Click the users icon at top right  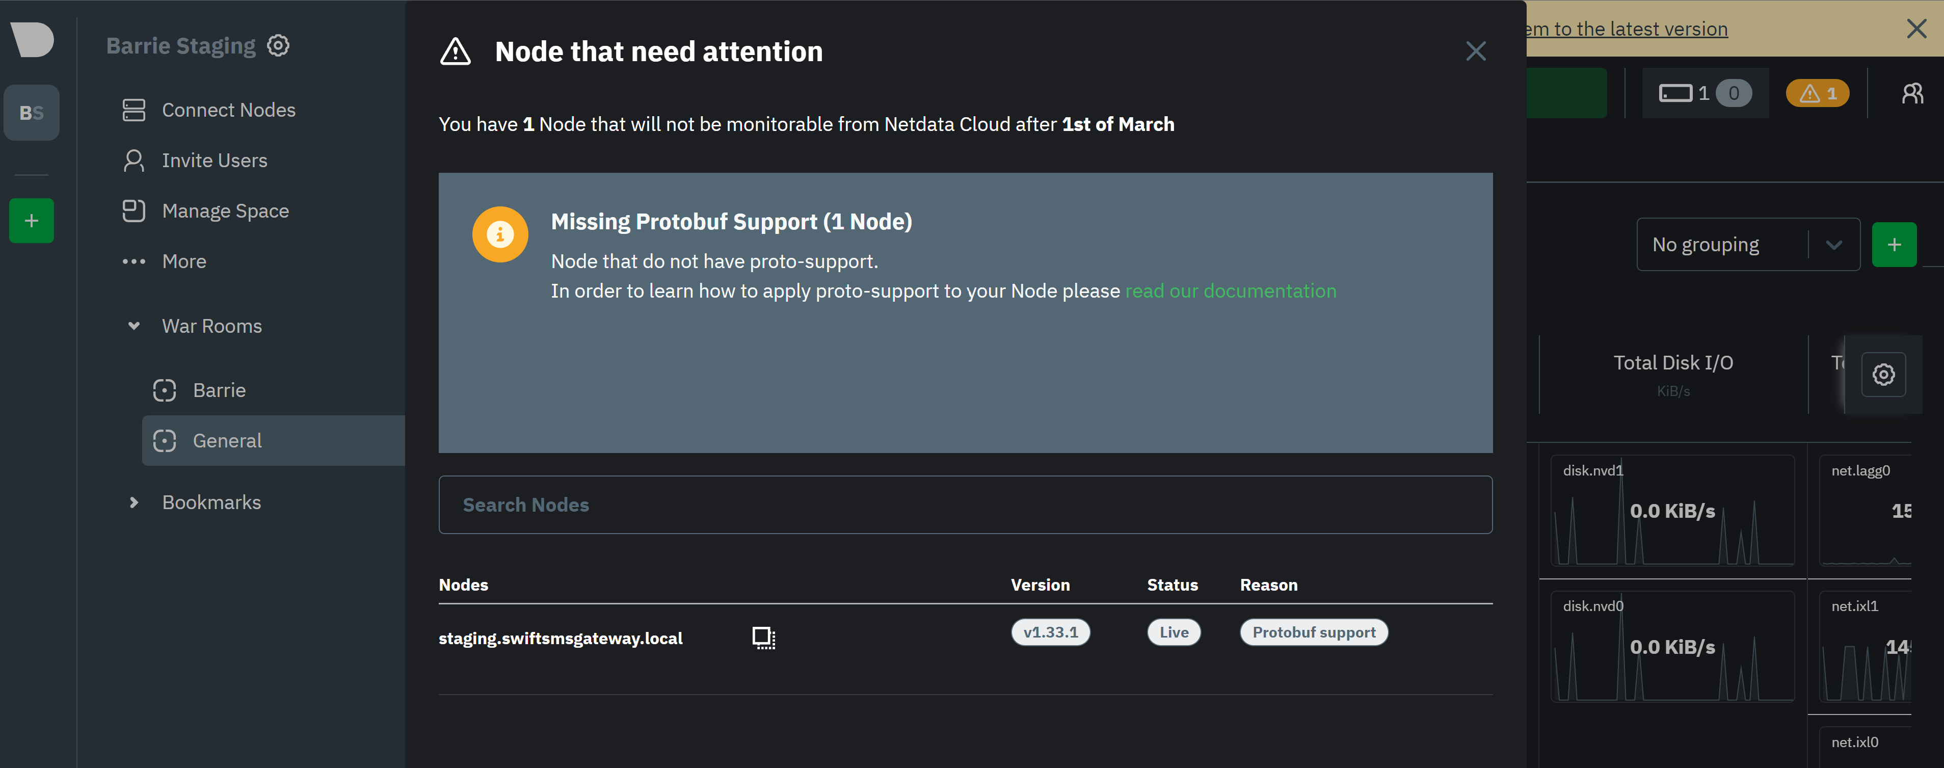[1913, 93]
